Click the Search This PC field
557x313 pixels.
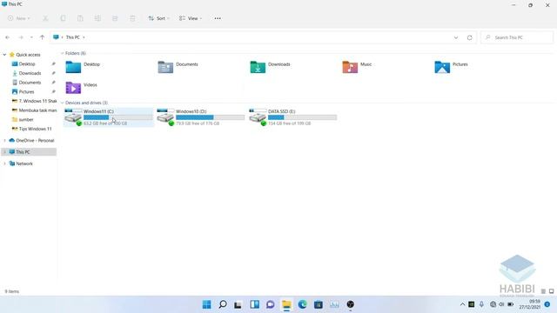click(x=517, y=37)
